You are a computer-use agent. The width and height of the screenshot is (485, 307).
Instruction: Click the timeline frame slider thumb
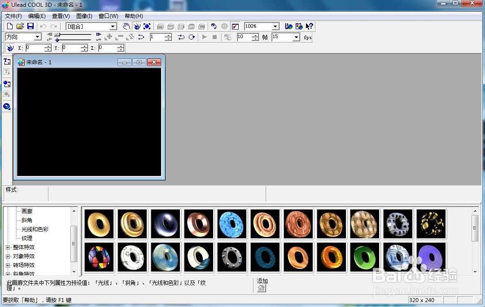click(57, 35)
